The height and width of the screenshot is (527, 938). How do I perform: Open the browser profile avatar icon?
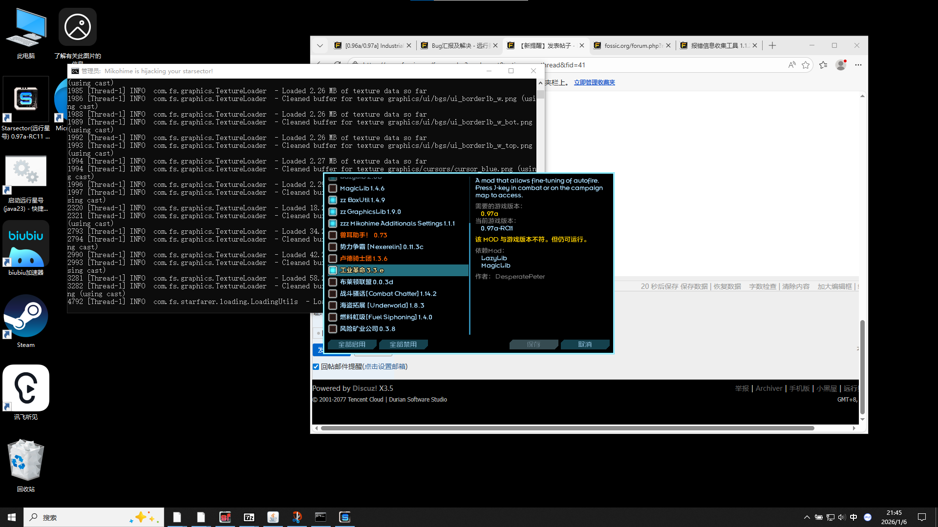[x=841, y=65]
